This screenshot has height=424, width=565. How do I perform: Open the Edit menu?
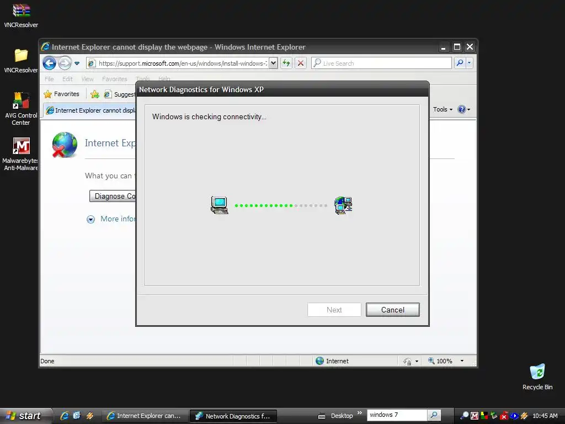tap(67, 78)
